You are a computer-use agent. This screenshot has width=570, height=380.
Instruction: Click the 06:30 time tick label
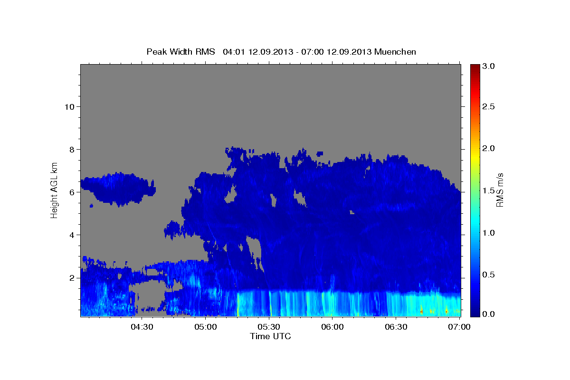coord(396,327)
